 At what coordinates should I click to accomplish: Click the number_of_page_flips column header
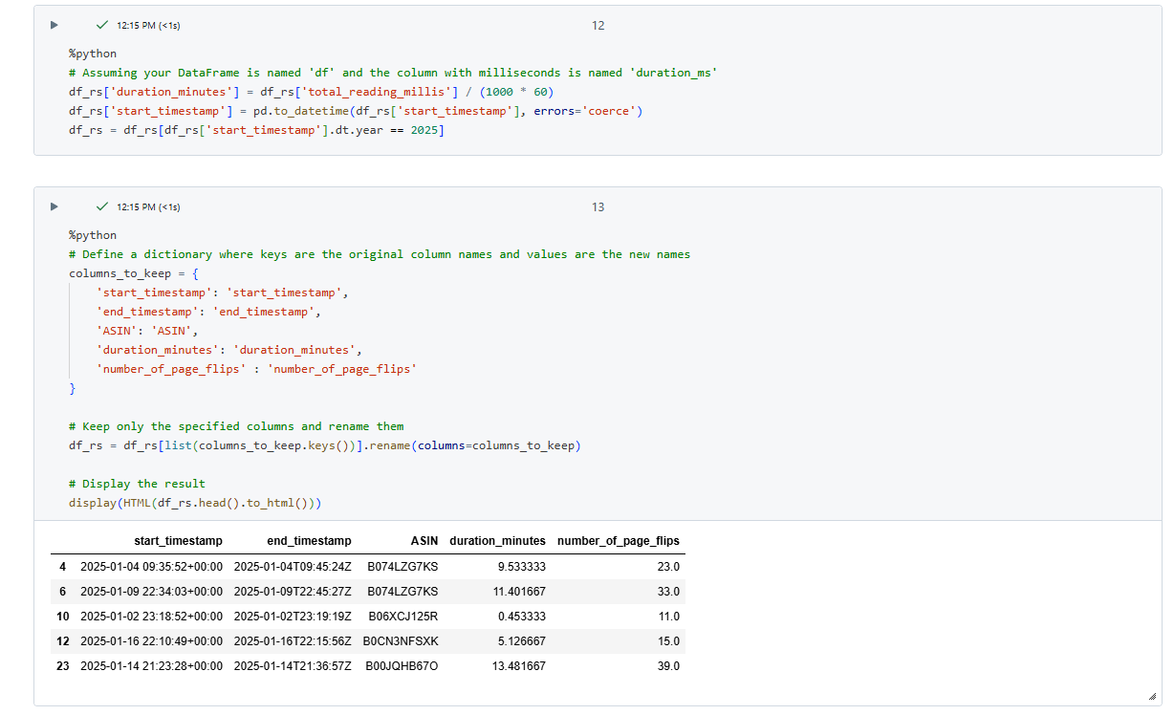coord(618,541)
